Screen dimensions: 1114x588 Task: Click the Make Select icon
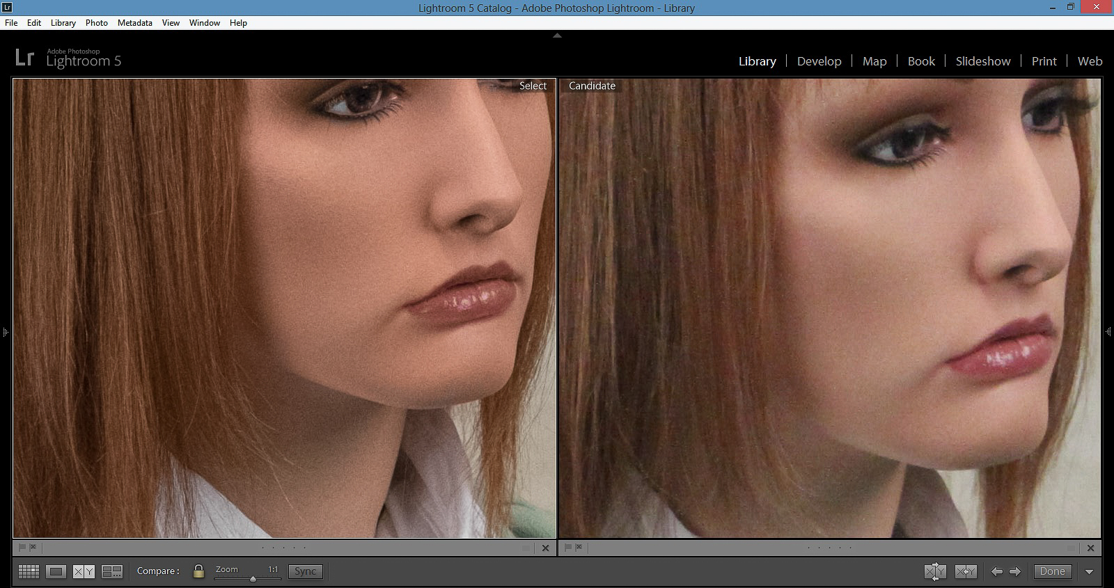pos(965,571)
